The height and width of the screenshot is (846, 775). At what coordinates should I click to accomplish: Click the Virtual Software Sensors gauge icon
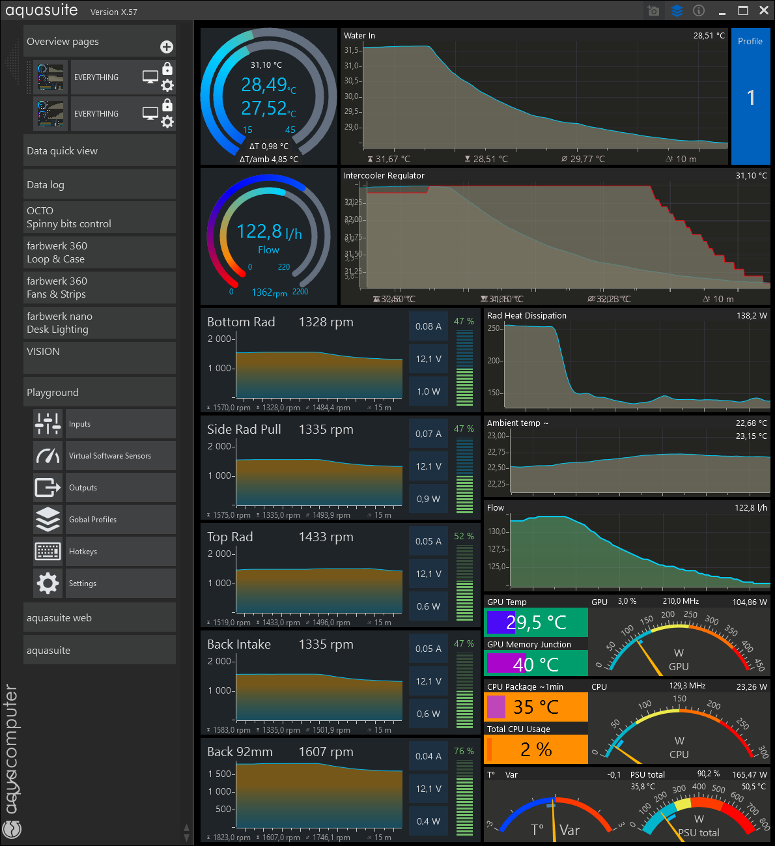[x=48, y=456]
